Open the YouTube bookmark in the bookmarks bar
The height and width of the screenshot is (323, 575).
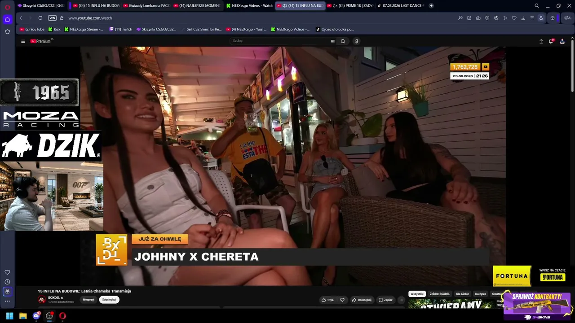point(32,29)
